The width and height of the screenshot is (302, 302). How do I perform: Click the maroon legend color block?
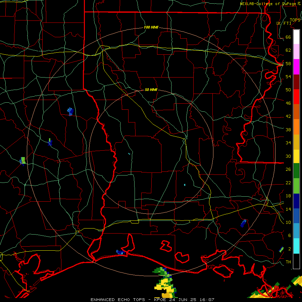point(296,82)
